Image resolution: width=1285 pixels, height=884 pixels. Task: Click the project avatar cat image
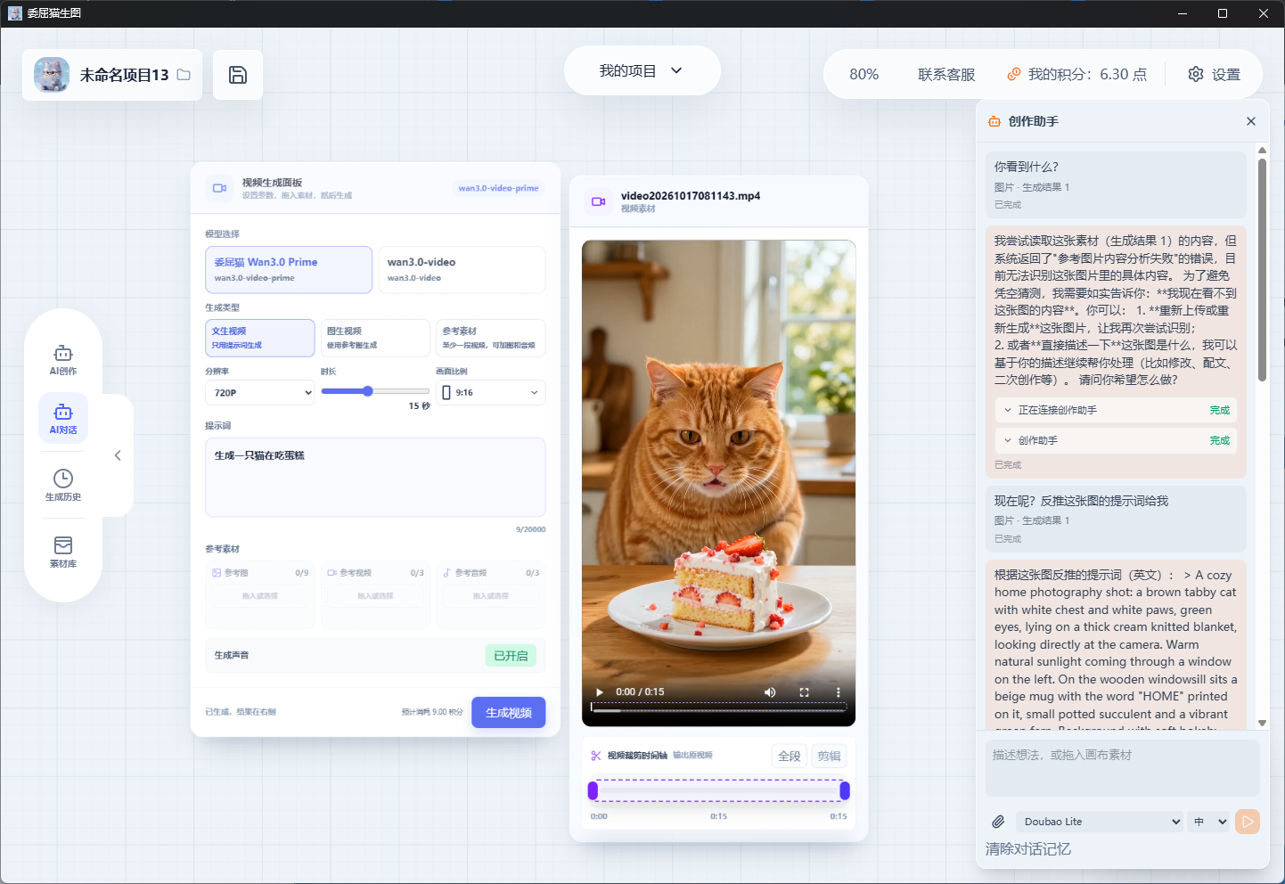pos(52,75)
